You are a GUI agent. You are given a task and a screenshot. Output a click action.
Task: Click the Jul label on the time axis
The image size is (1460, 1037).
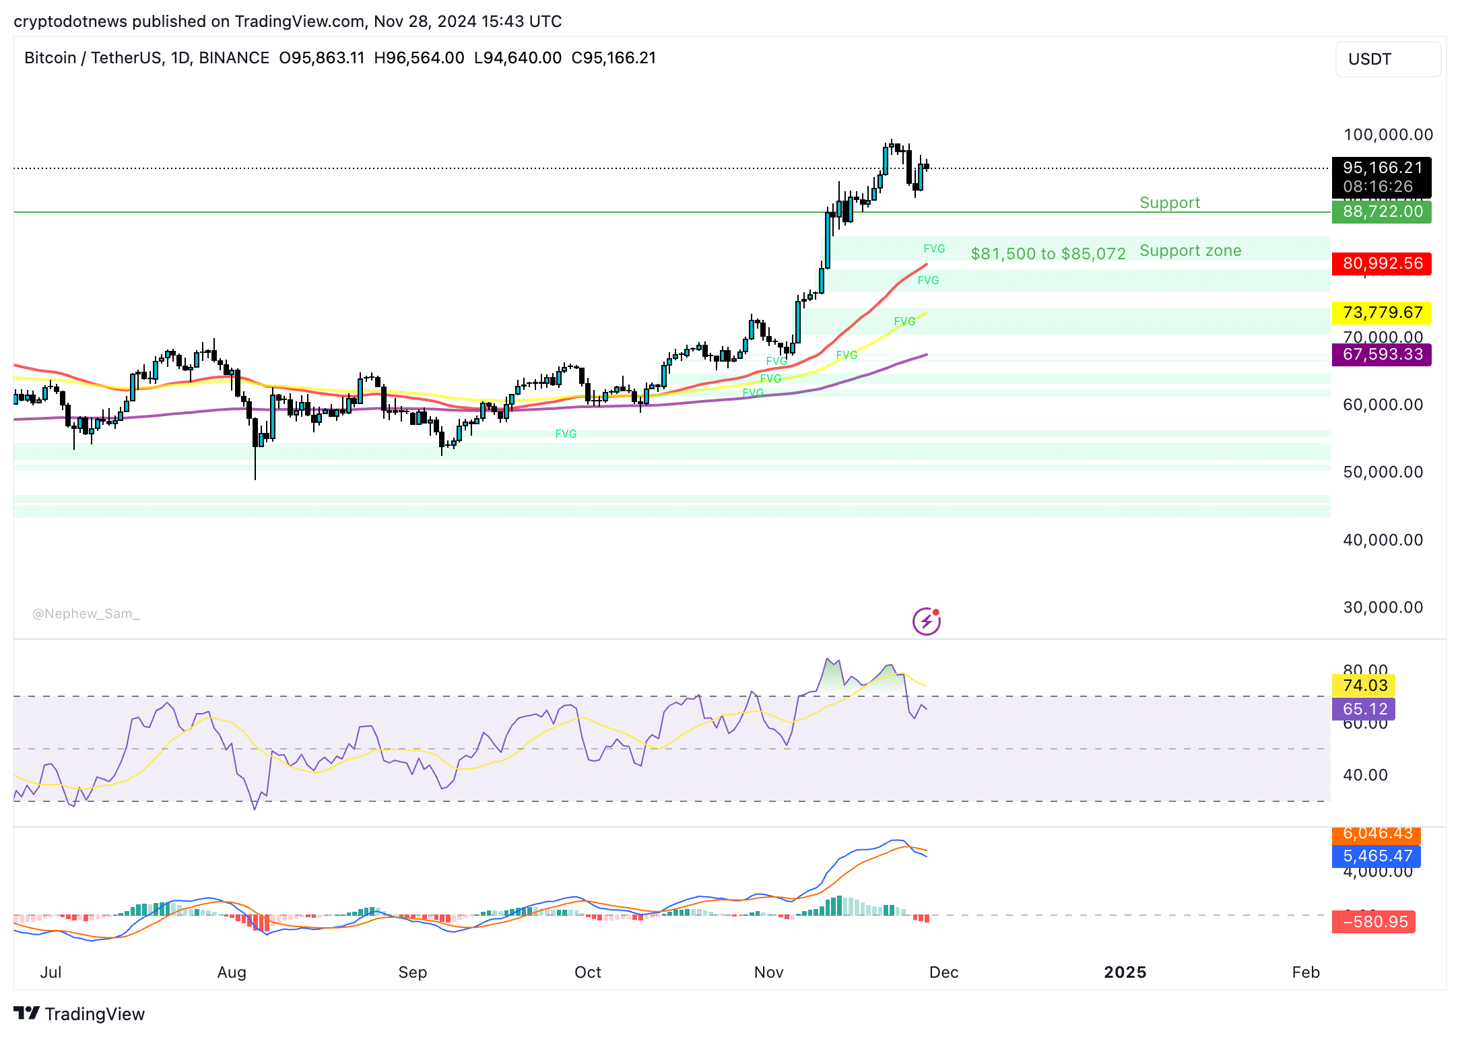(x=51, y=972)
